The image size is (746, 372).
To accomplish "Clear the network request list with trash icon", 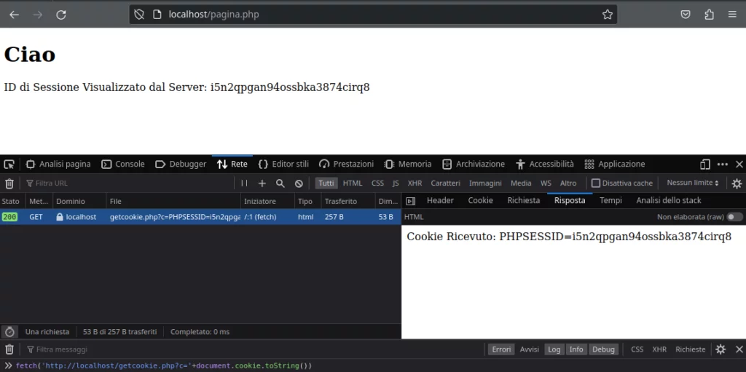I will pos(9,183).
